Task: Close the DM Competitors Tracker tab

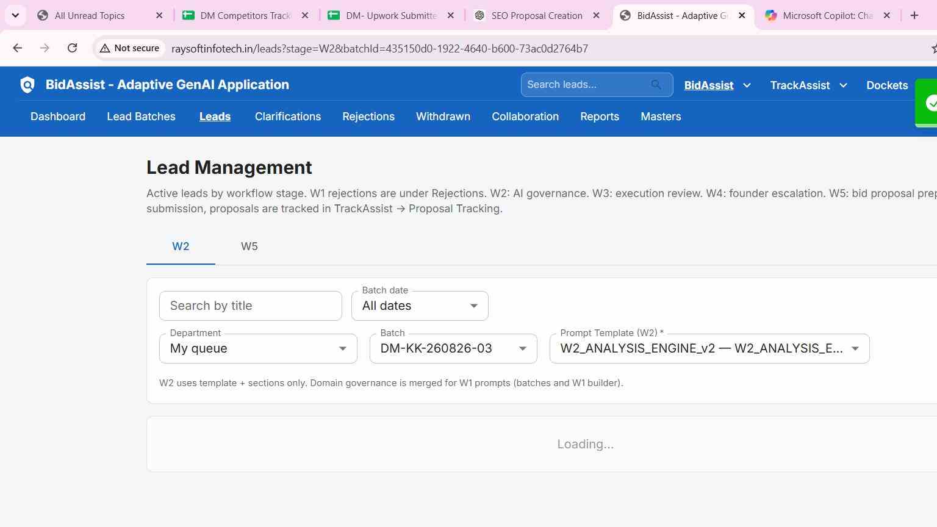Action: tap(305, 16)
